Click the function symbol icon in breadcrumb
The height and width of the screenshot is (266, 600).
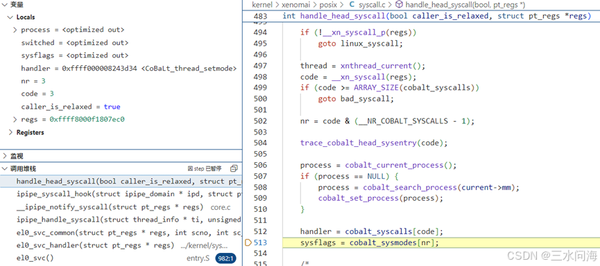[x=399, y=5]
